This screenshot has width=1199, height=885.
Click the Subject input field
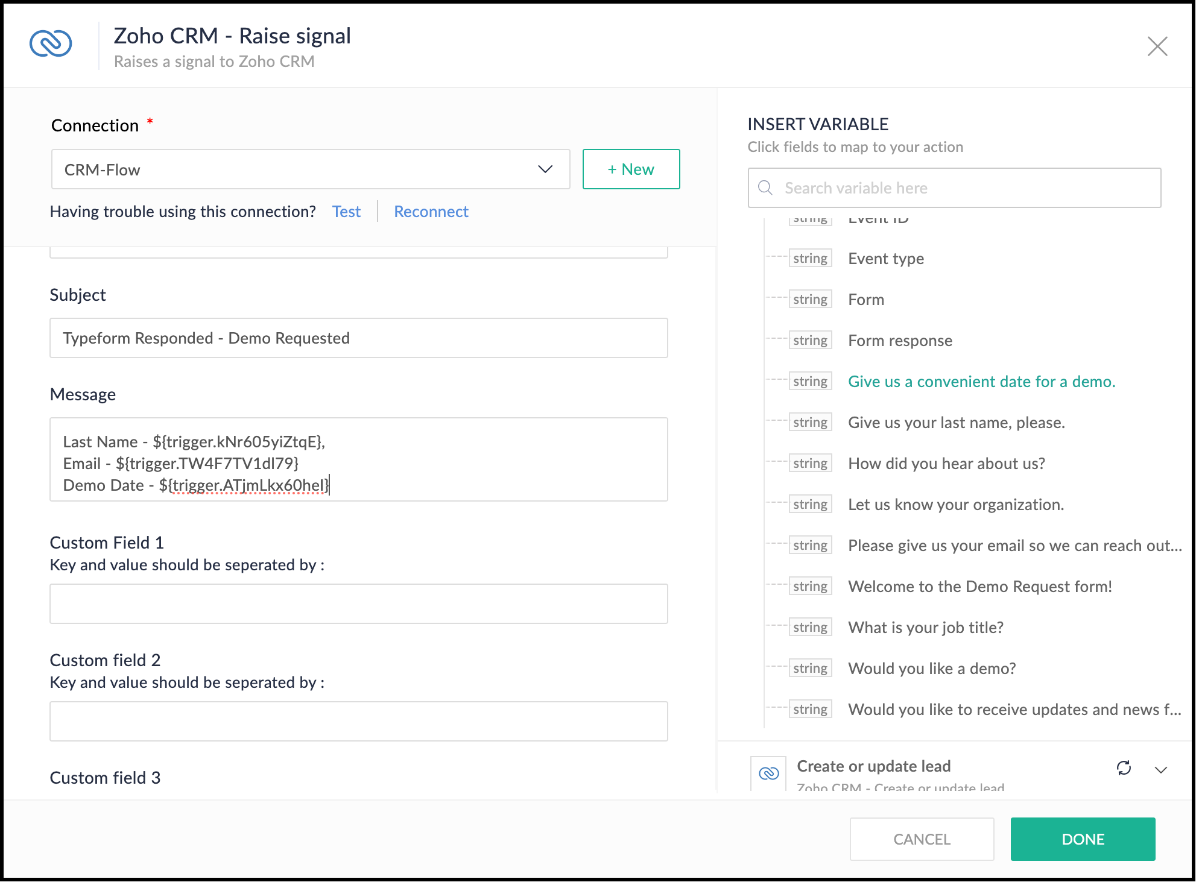click(358, 338)
